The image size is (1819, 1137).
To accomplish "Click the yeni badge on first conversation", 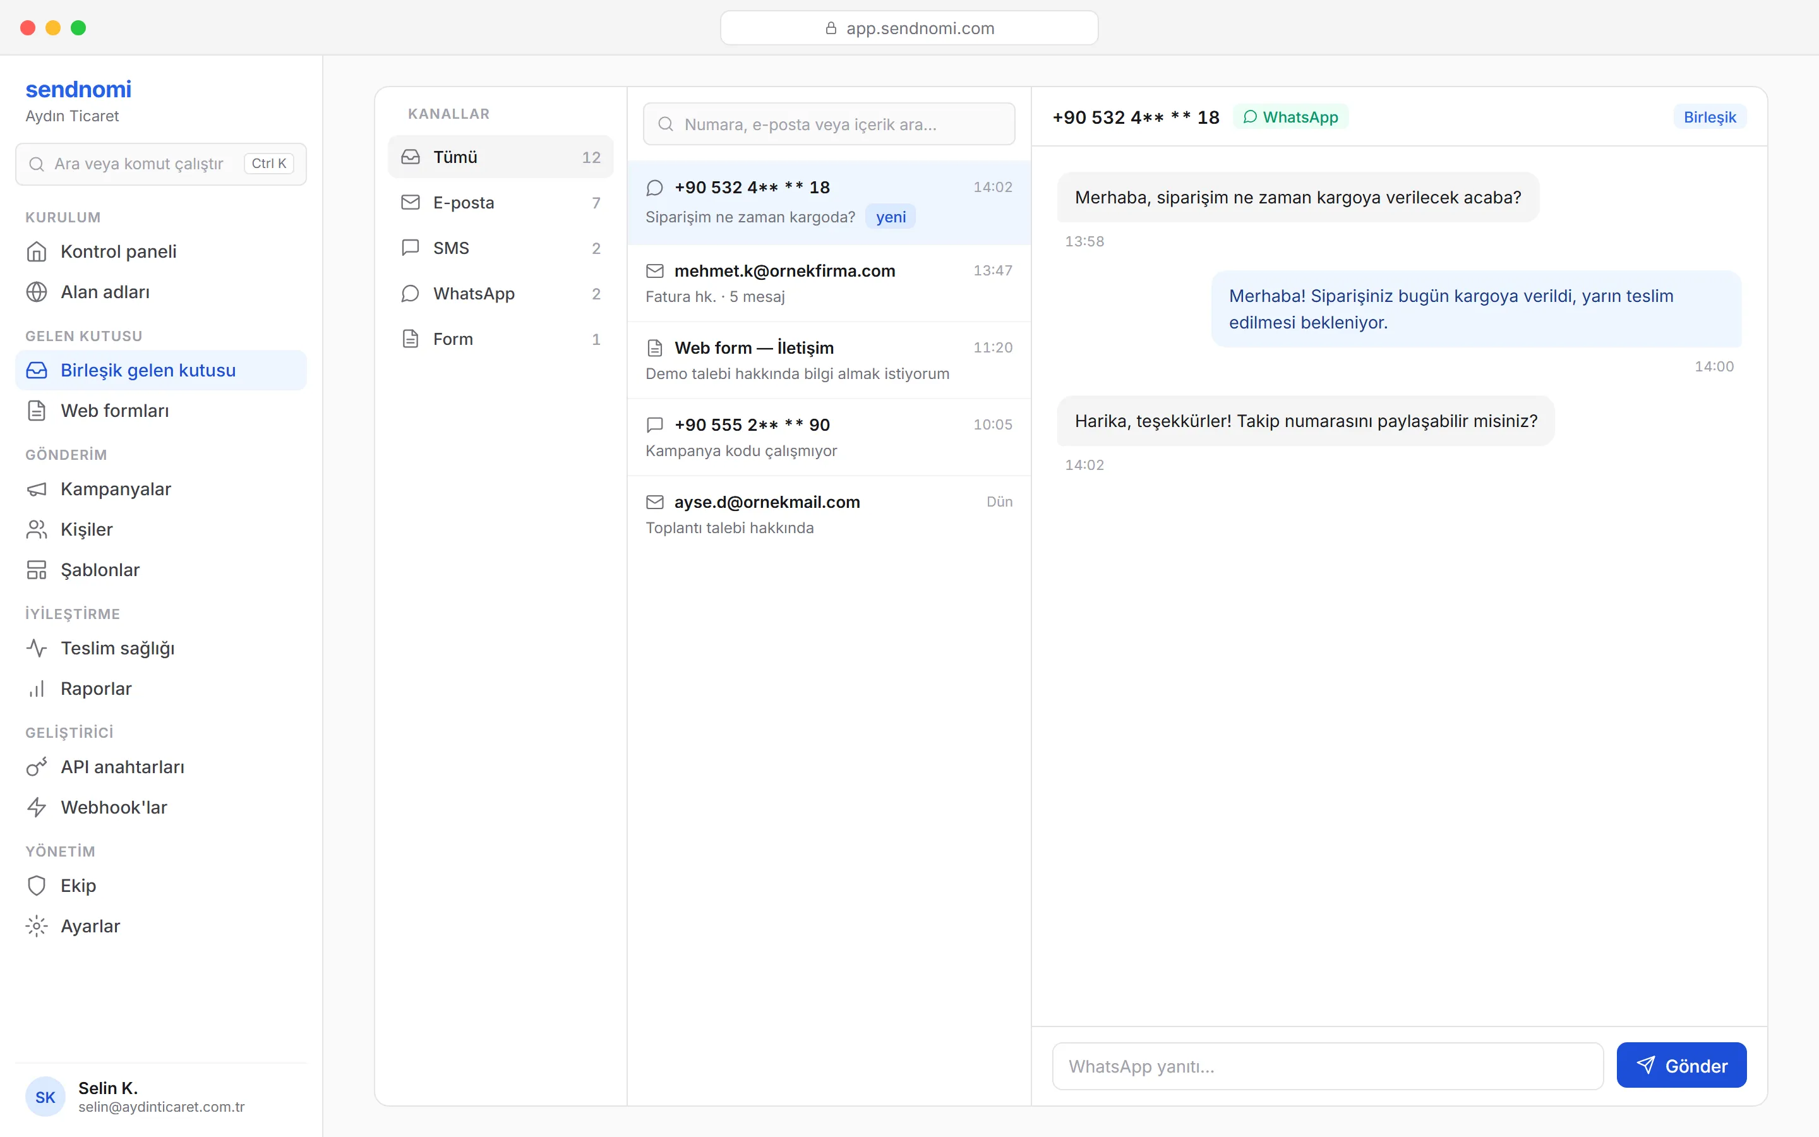I will click(891, 217).
